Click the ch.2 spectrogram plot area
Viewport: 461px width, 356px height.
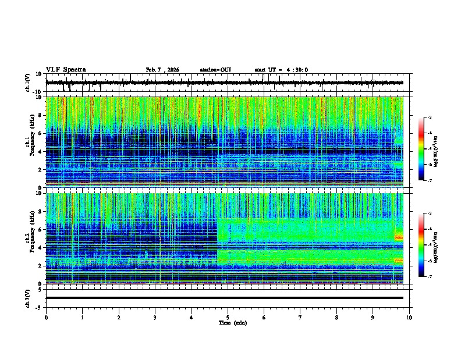225,238
